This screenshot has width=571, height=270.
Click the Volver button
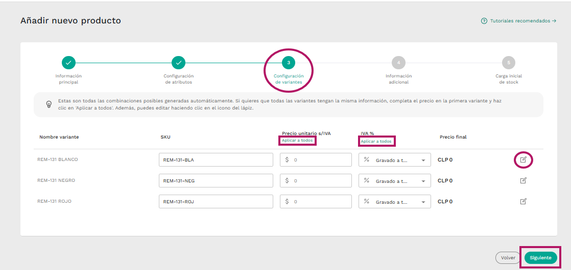(508, 258)
